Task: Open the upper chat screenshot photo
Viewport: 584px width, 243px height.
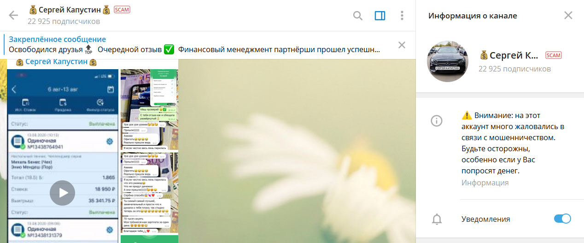Action: tap(149, 109)
